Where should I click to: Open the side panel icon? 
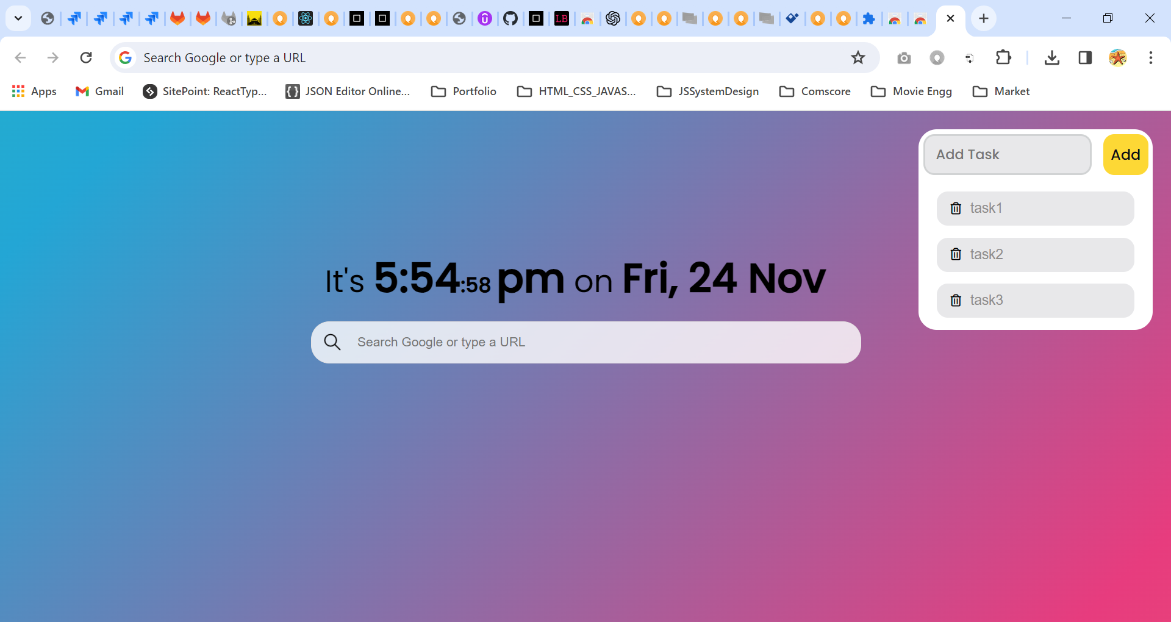click(1086, 57)
